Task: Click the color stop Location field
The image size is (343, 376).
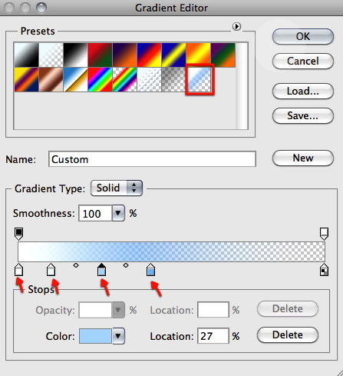Action: click(x=213, y=336)
